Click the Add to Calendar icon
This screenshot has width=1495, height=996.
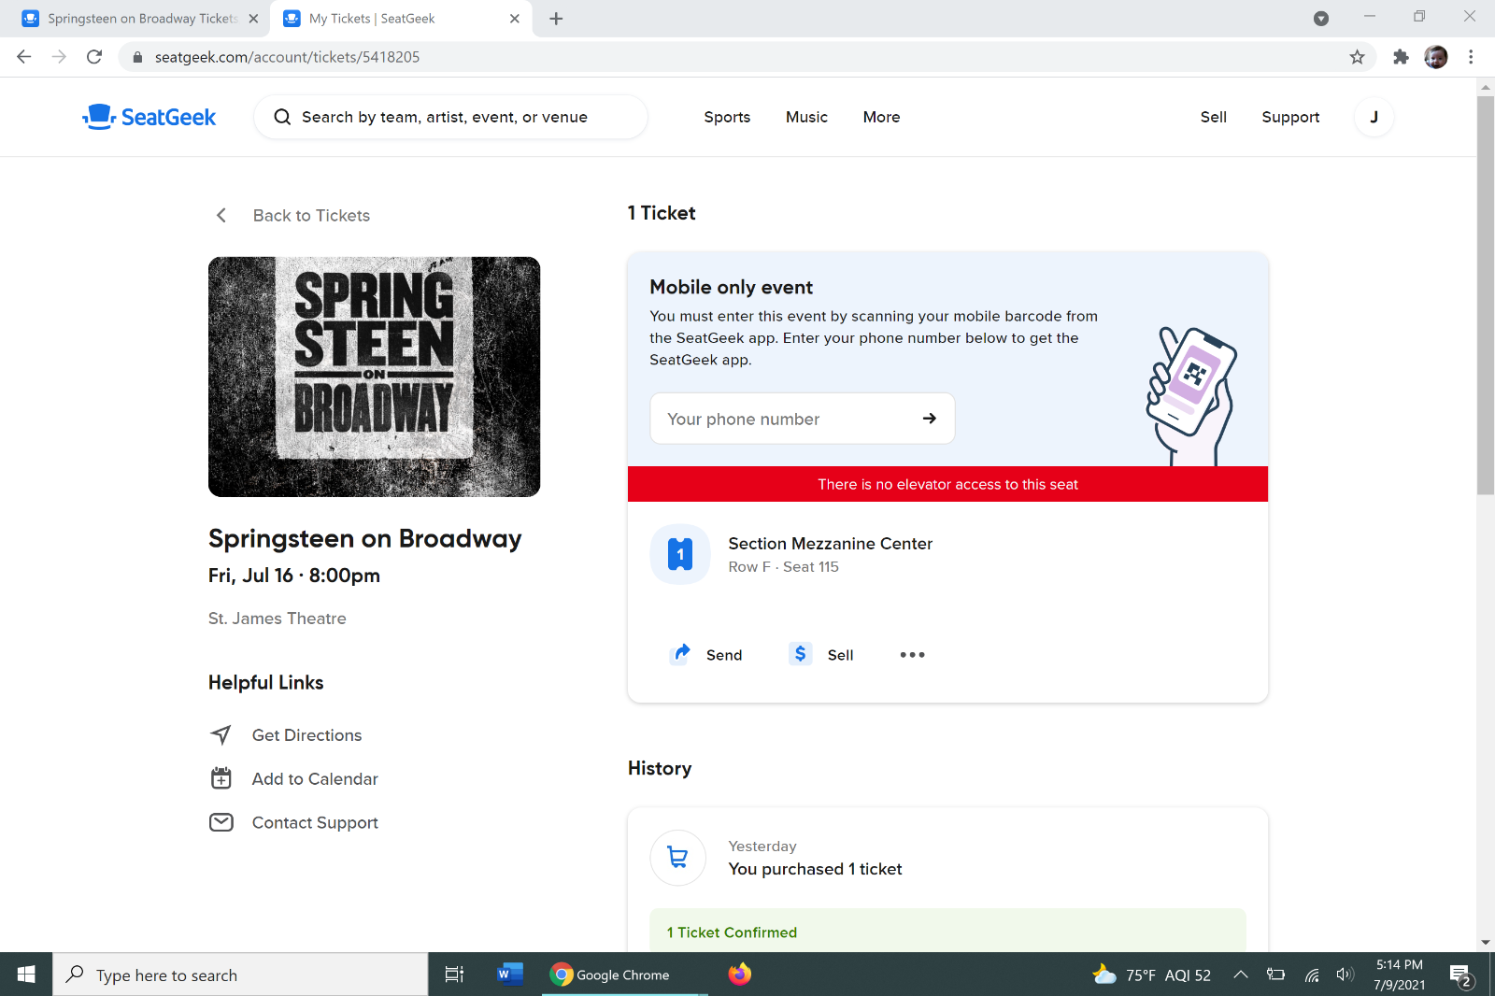(x=221, y=778)
